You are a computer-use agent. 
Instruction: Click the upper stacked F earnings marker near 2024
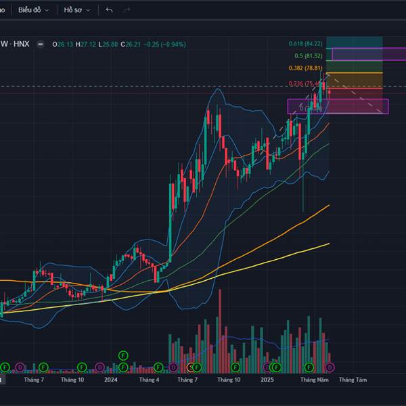123,355
